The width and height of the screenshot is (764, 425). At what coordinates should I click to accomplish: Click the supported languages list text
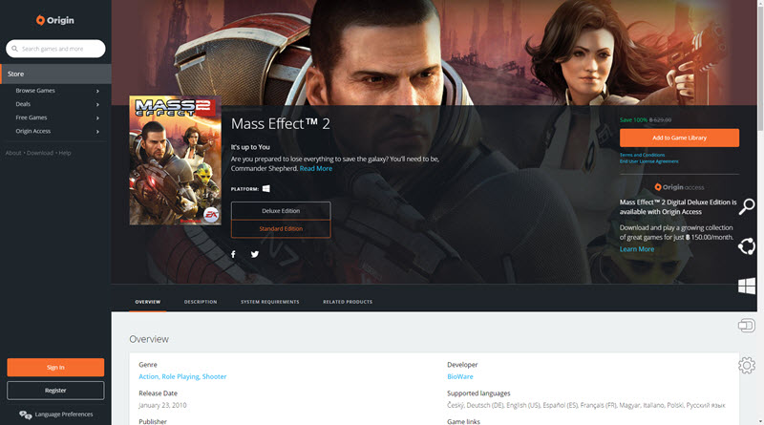pos(586,406)
